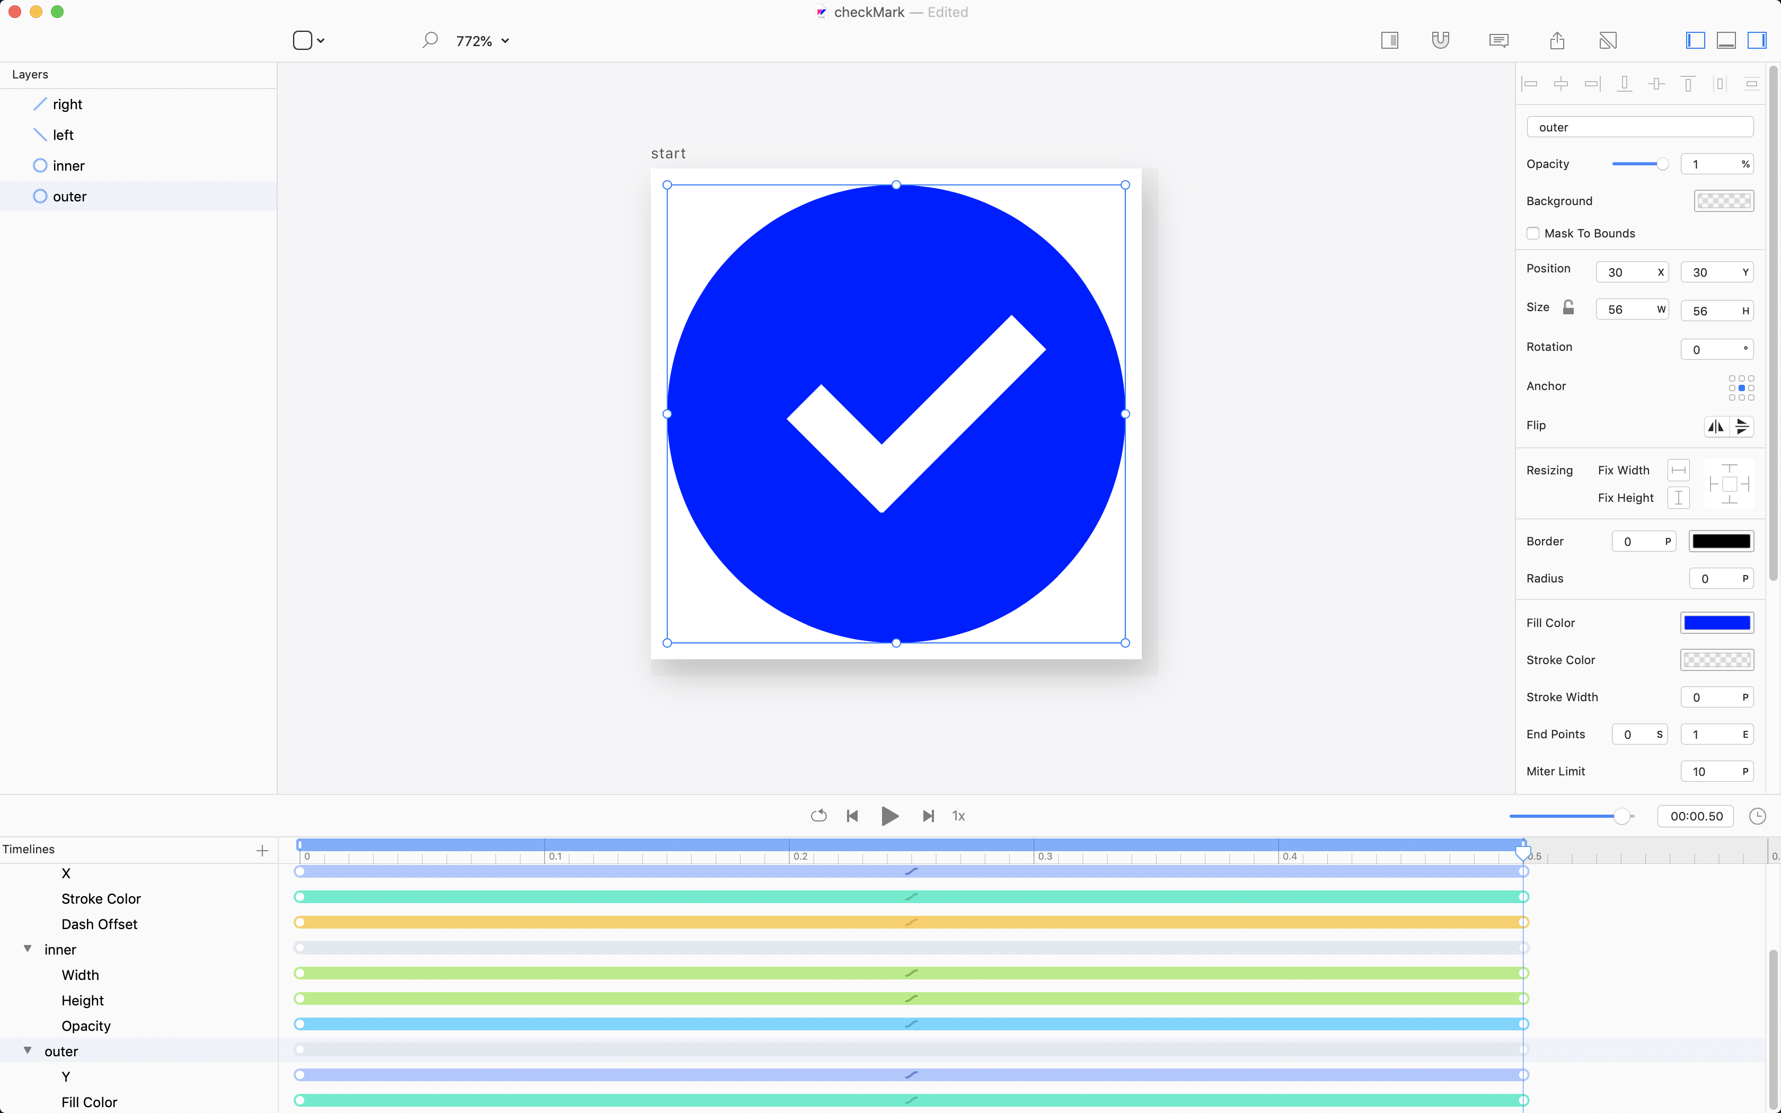Toggle the left Layers panel visibility
Viewport: 1781px width, 1113px height.
(1695, 40)
